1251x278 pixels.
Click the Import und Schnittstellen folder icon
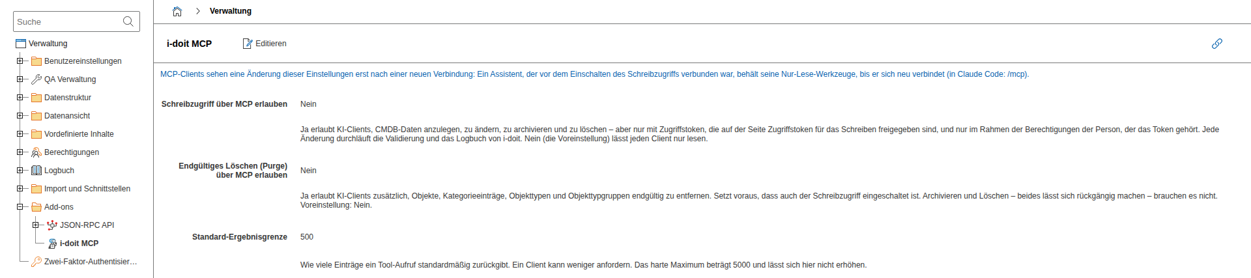tap(36, 189)
